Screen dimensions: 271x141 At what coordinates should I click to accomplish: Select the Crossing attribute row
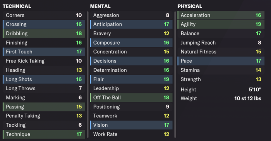click(44, 24)
